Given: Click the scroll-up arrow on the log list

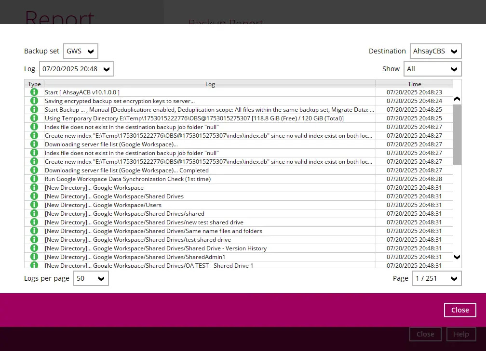Looking at the screenshot, I should pos(457,98).
